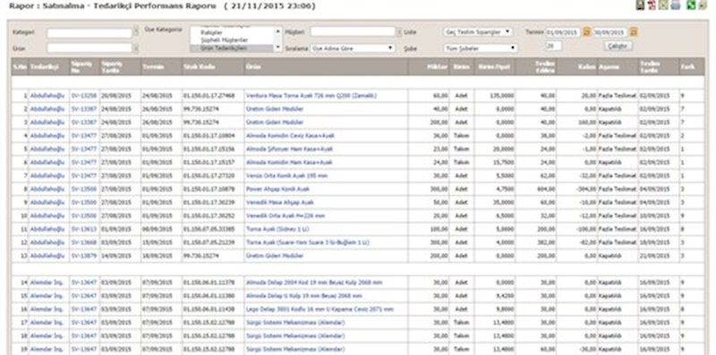Click up arrow of Üye Kategorisi list scrollbar
The width and height of the screenshot is (716, 355).
click(x=277, y=31)
